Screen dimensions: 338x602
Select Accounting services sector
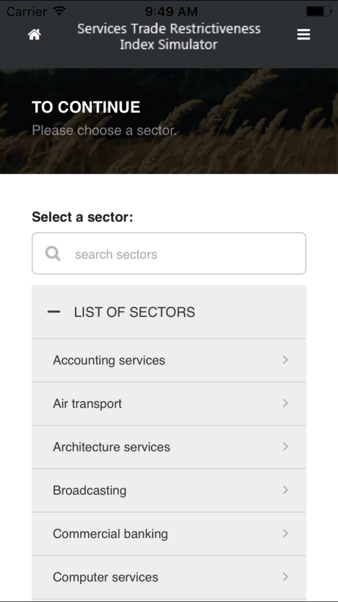tap(109, 360)
